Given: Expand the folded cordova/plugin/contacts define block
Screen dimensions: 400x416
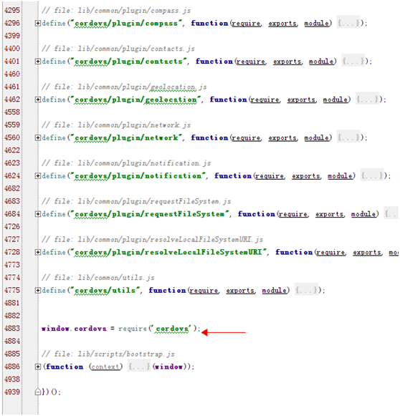Looking at the screenshot, I should click(x=37, y=62).
